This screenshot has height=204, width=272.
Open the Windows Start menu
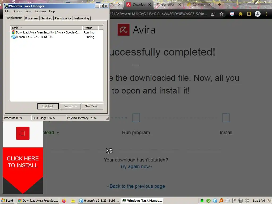point(7,201)
